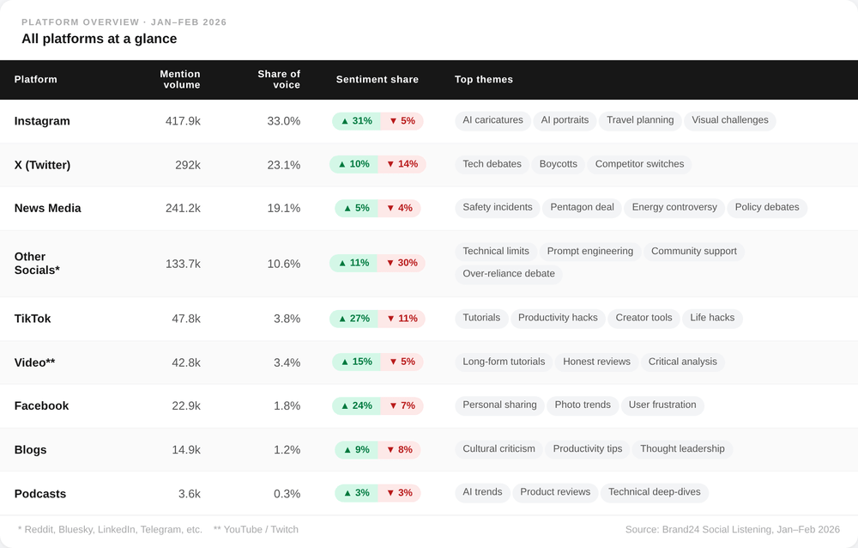
Task: Click the Top themes column header
Action: tap(484, 79)
